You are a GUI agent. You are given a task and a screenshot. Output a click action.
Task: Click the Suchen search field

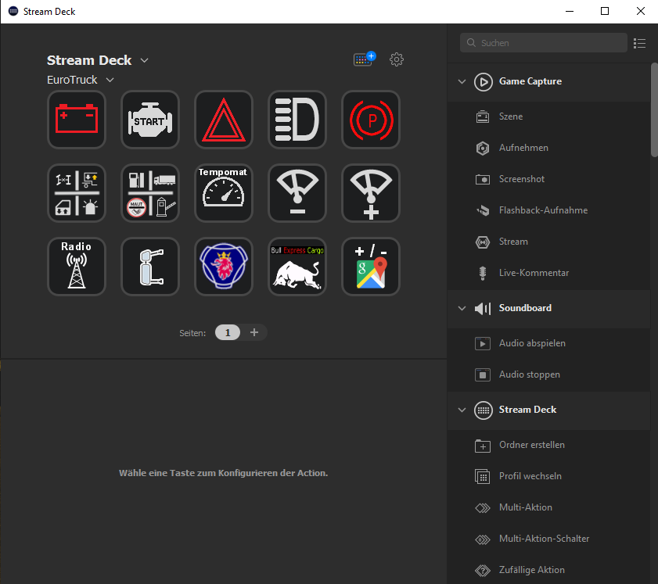click(544, 43)
